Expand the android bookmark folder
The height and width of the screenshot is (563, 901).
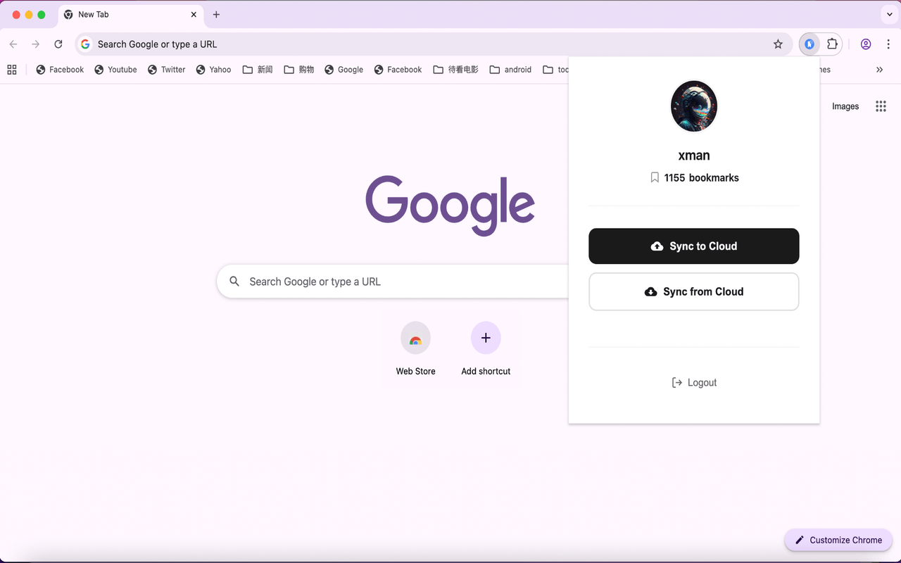(x=511, y=70)
